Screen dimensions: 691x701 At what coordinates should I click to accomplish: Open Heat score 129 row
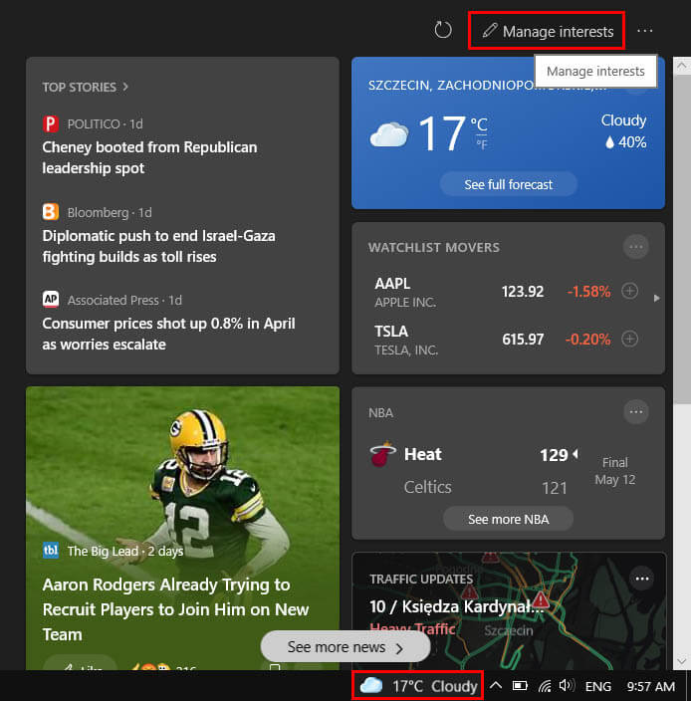[x=474, y=455]
